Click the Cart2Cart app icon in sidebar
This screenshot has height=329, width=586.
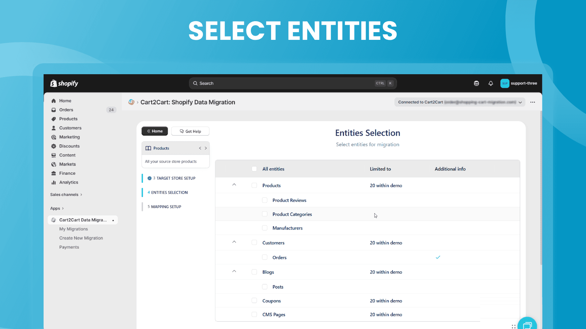tap(53, 220)
